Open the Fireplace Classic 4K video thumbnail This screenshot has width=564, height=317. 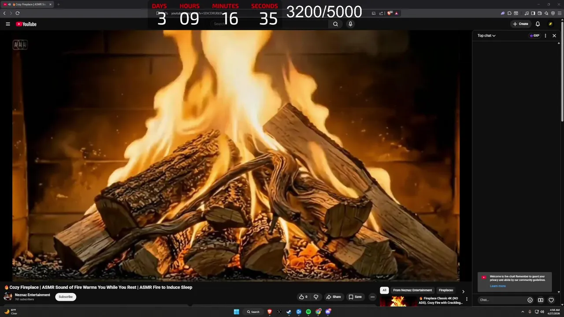pos(398,301)
